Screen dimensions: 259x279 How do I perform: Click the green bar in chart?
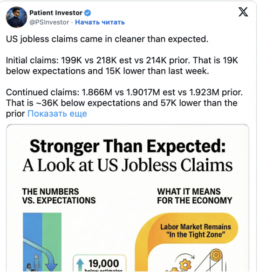coord(52,242)
